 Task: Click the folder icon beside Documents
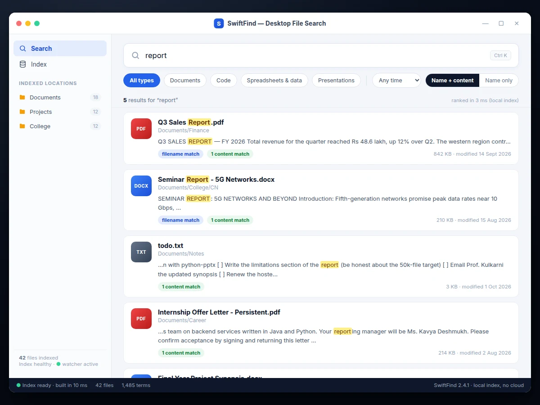coord(22,97)
